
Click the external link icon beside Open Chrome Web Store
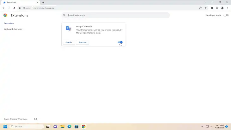tap(36, 119)
